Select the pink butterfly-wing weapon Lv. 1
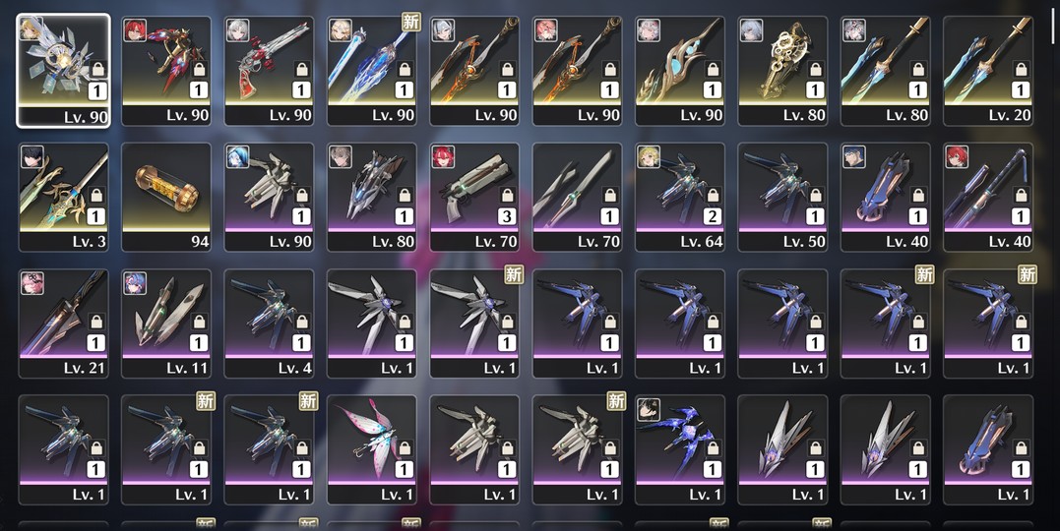The image size is (1060, 531). point(372,450)
